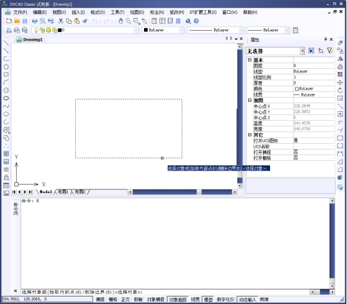Click the Save icon in toolbar
347x304 pixels.
pyautogui.click(x=25, y=21)
